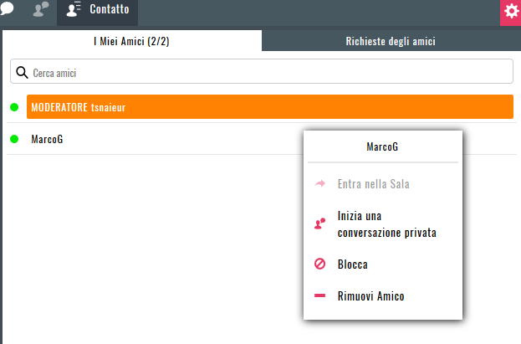The height and width of the screenshot is (344, 521).
Task: Open settings with the gear icon
Action: (x=511, y=12)
